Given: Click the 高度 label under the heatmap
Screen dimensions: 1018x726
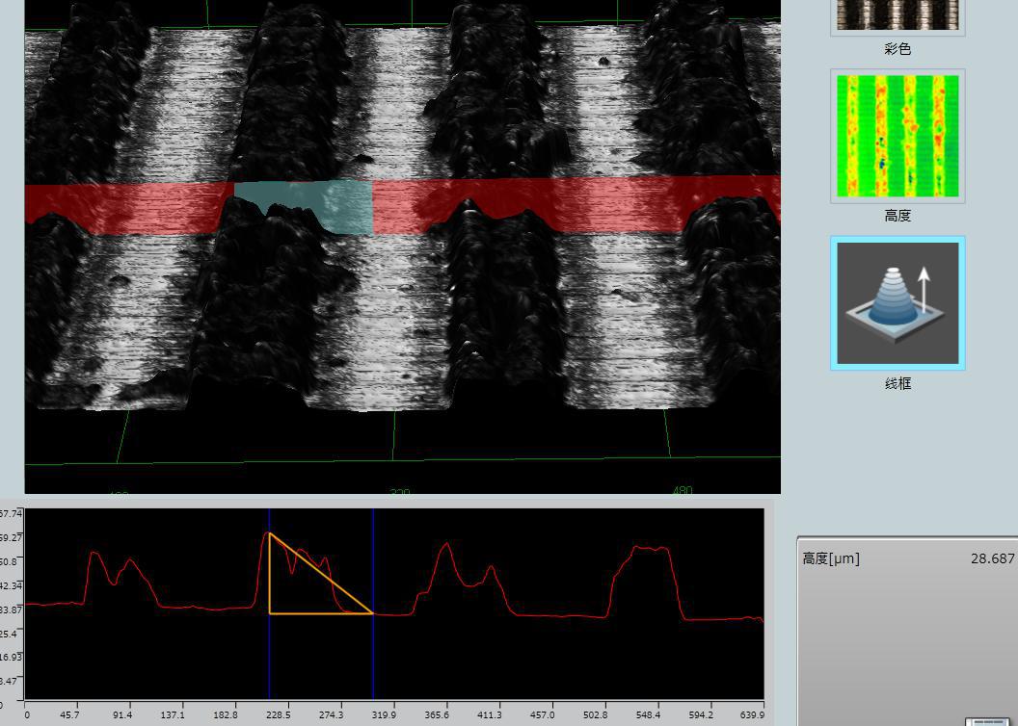Looking at the screenshot, I should click(x=897, y=216).
